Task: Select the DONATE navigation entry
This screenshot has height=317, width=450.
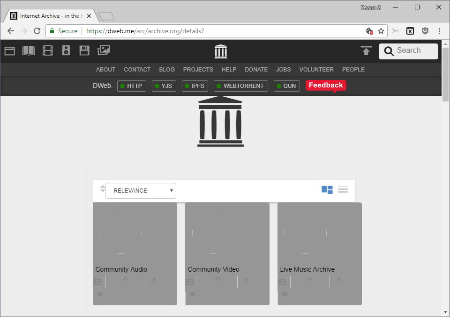Action: coord(256,69)
